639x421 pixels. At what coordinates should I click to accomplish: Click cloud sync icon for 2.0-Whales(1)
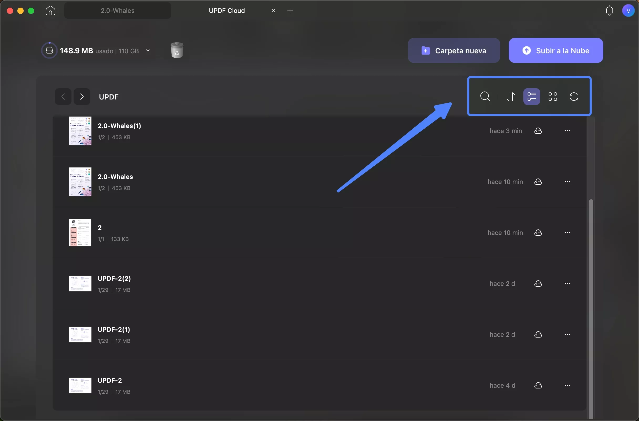point(538,131)
